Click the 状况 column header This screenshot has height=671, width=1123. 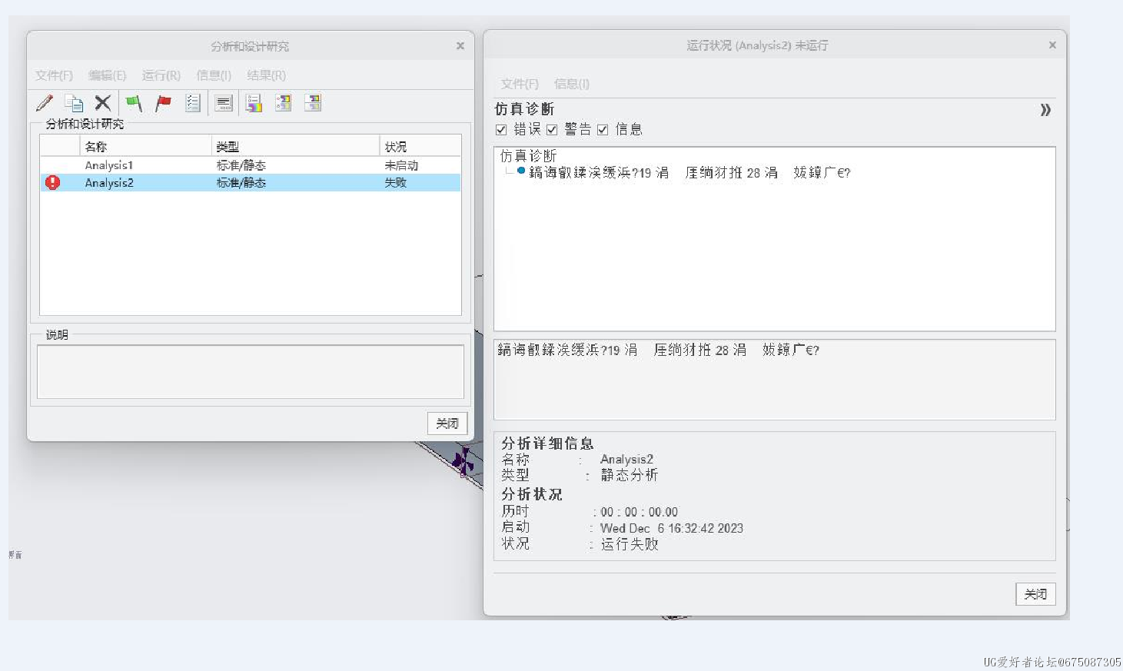pyautogui.click(x=420, y=146)
